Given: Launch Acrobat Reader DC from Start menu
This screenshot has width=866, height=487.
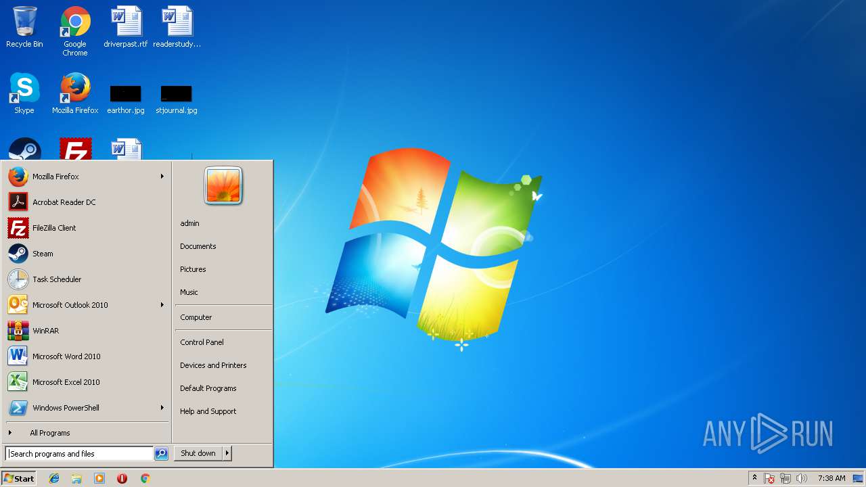Looking at the screenshot, I should [x=87, y=202].
